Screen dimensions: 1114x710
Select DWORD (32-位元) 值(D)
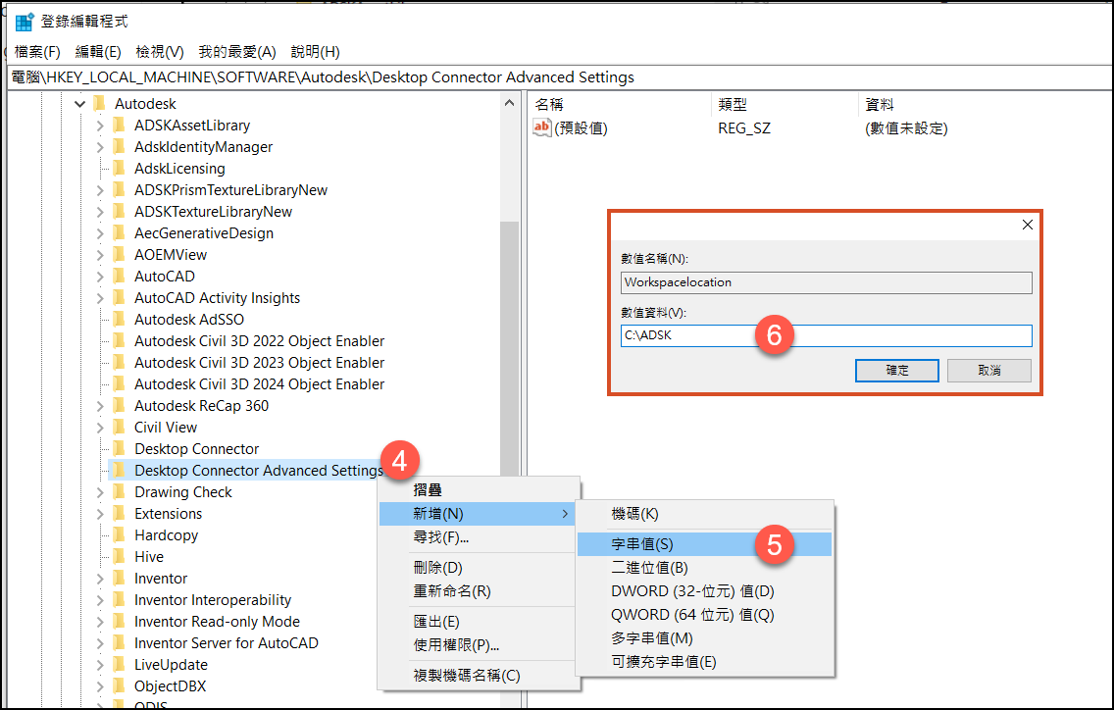tap(704, 591)
